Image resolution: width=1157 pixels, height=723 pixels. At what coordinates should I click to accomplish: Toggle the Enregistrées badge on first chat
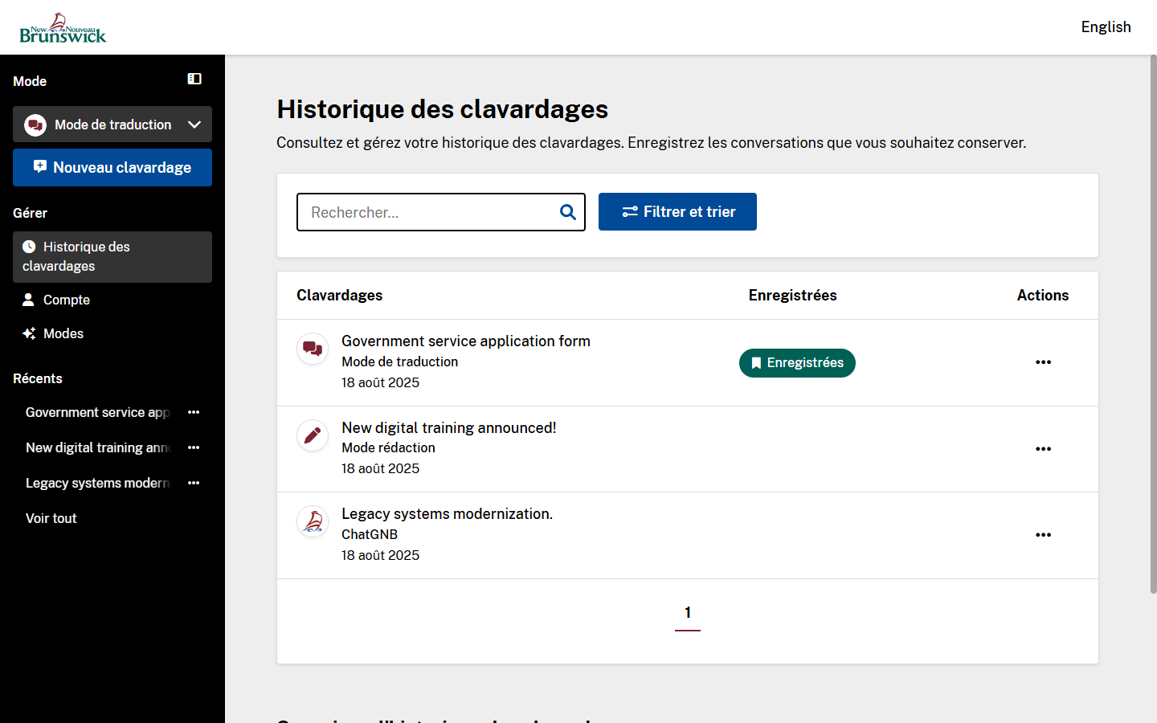(797, 363)
